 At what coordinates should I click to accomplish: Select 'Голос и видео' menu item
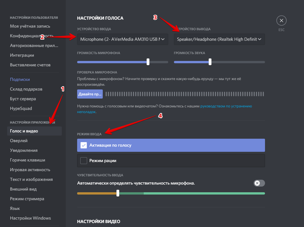24,131
